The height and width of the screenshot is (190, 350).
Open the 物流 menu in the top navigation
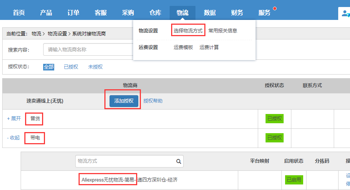(183, 13)
